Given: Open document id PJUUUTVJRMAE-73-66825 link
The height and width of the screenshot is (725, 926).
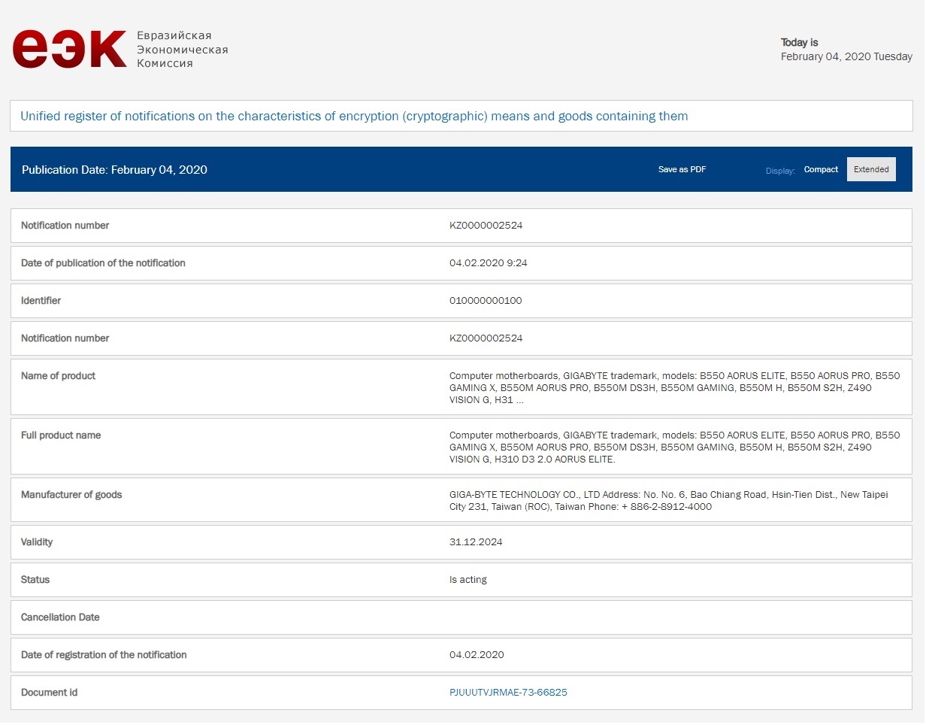Looking at the screenshot, I should click(508, 692).
